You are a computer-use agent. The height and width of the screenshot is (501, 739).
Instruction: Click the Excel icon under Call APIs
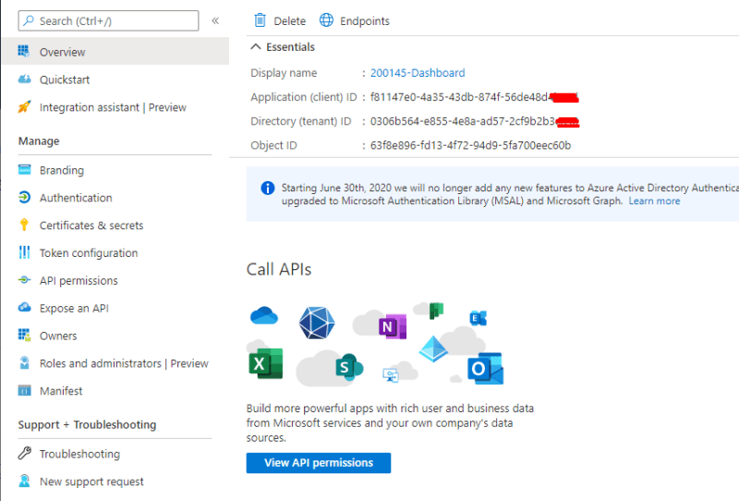266,363
